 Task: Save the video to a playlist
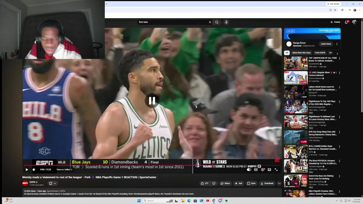pyautogui.click(x=251, y=183)
